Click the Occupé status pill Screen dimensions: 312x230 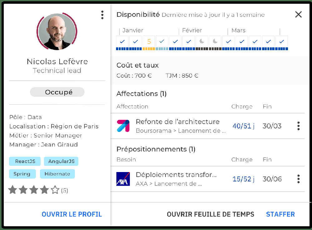(x=57, y=92)
